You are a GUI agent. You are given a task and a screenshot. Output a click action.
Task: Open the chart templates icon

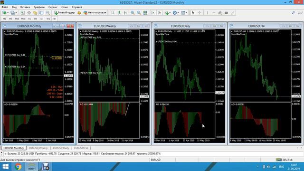pos(183,13)
